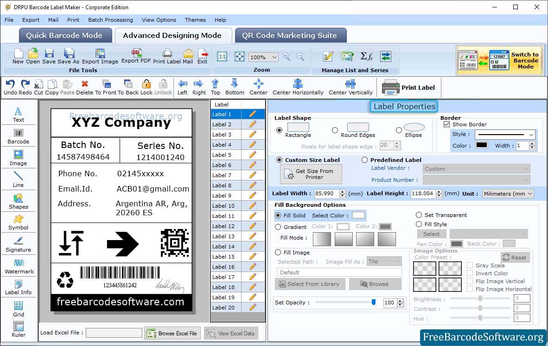Click Get Size From Printer button

[311, 174]
